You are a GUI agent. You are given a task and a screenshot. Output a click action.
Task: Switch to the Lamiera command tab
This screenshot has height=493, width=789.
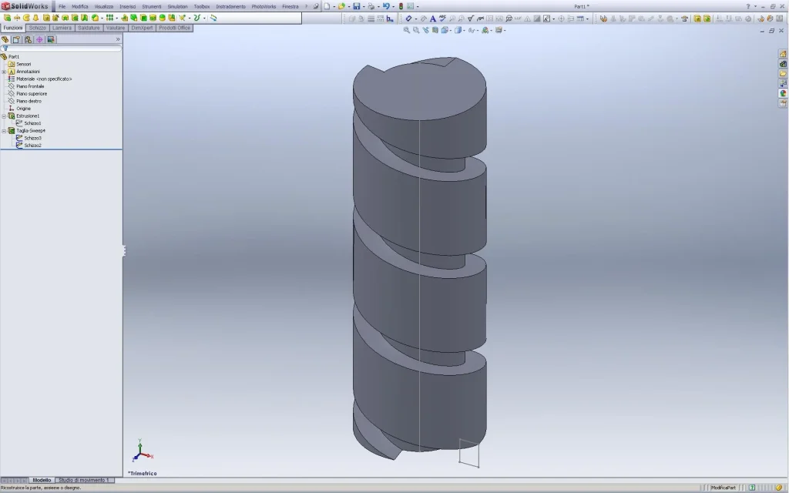tap(62, 29)
